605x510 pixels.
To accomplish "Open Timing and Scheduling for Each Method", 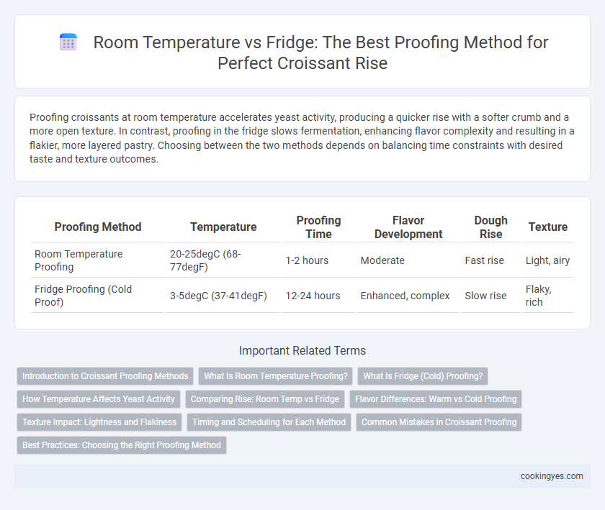I will pos(269,422).
